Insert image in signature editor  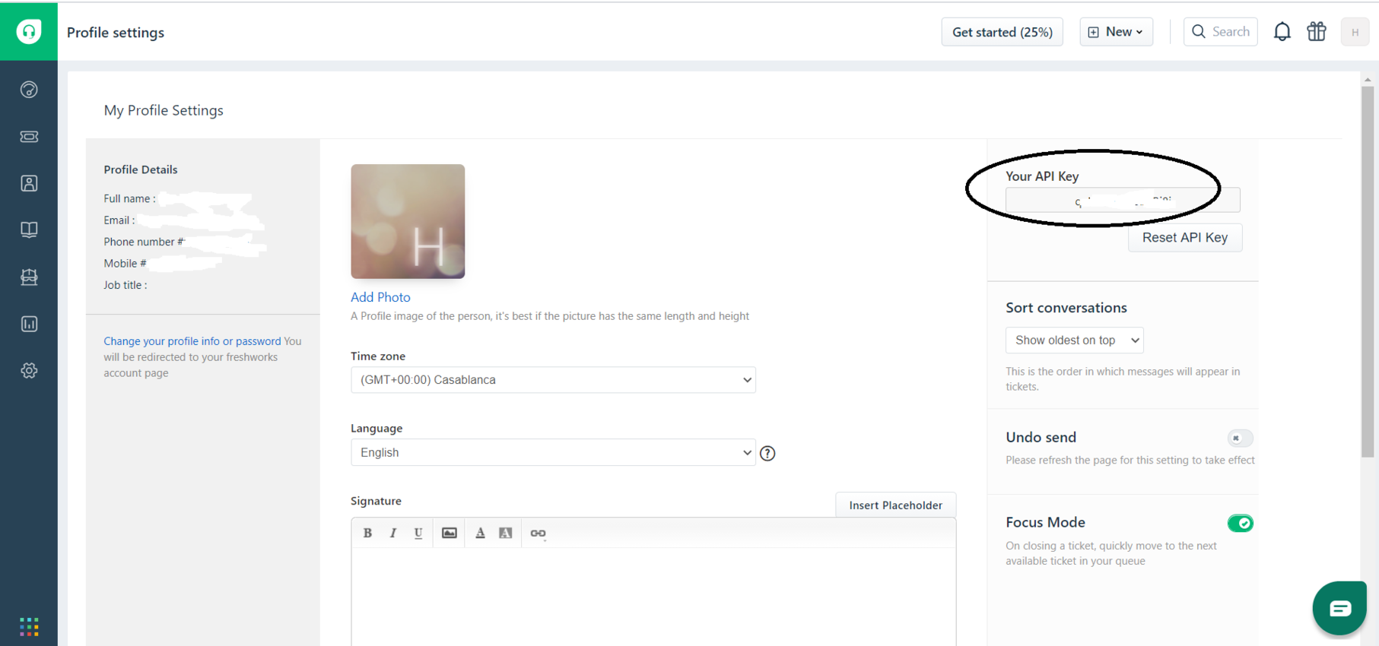(x=450, y=533)
